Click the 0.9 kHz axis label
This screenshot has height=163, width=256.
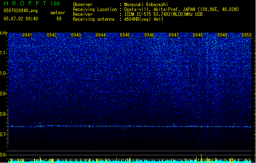[4, 94]
